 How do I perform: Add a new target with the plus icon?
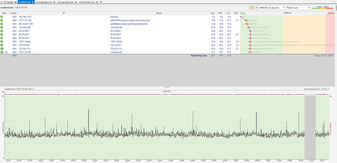click(x=101, y=2)
